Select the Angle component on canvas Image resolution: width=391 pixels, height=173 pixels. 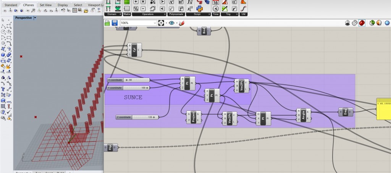(304, 115)
